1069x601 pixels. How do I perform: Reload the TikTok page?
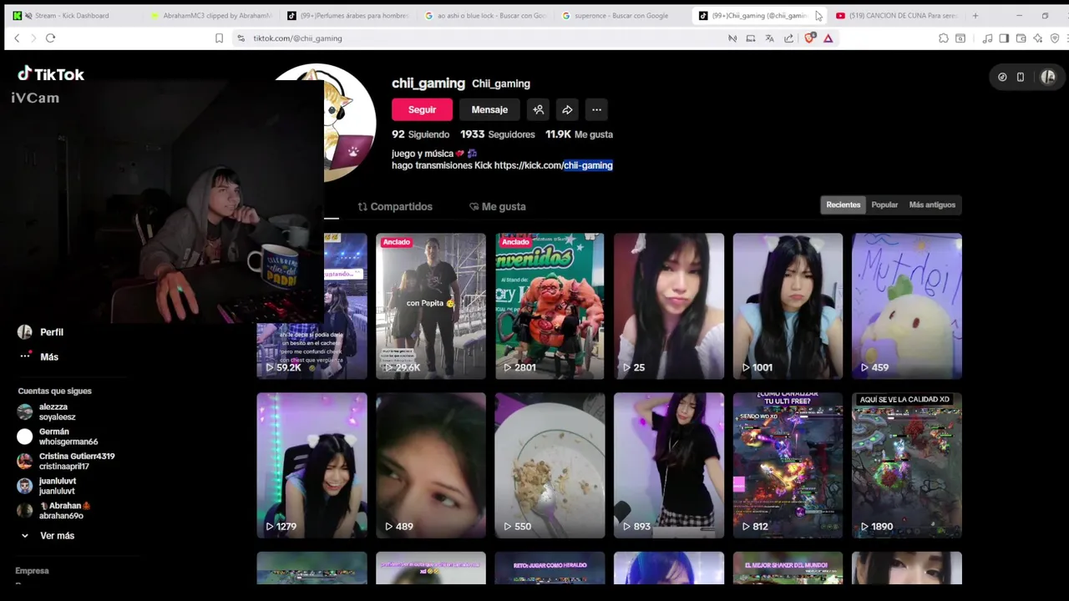coord(50,38)
